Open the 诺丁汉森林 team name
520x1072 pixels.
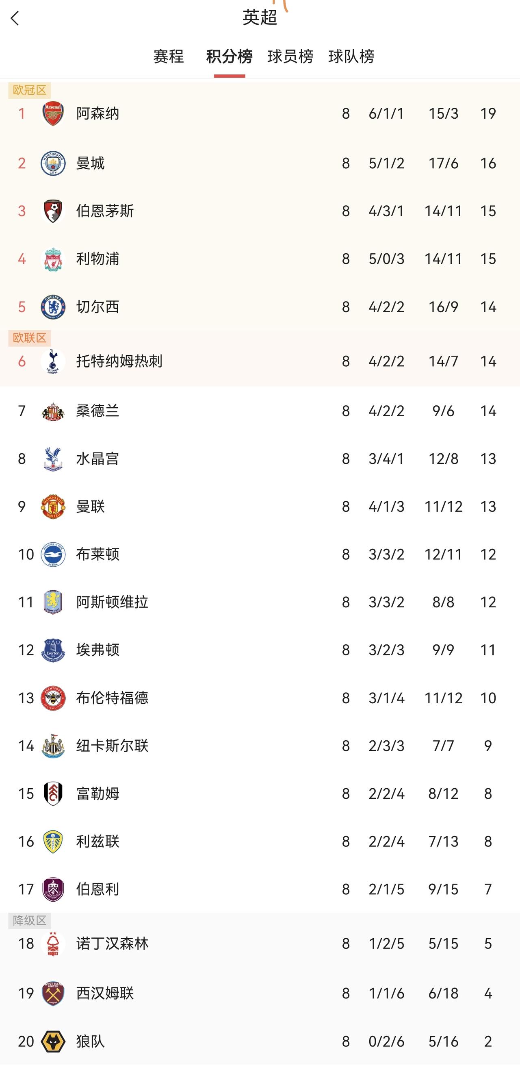point(112,944)
